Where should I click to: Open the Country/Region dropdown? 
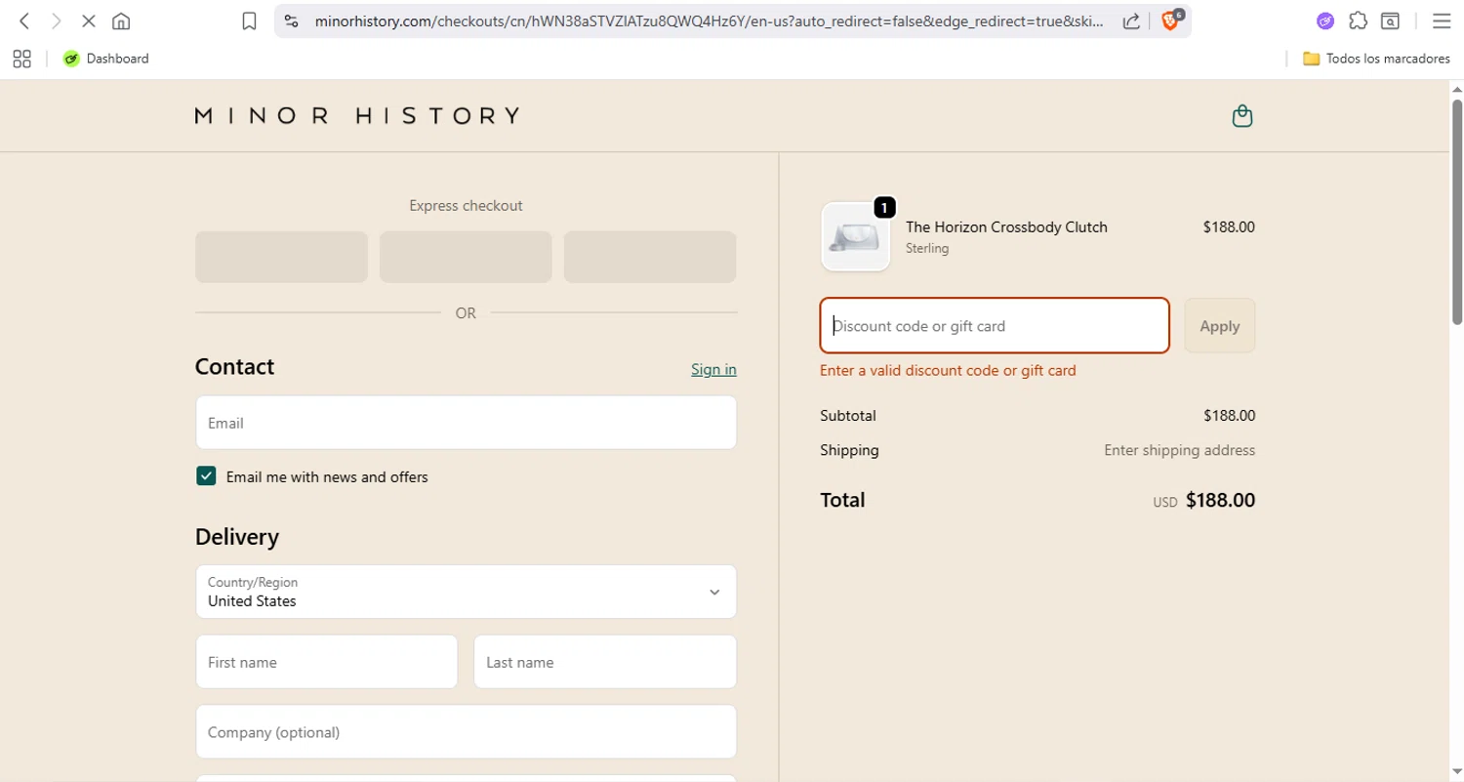pyautogui.click(x=466, y=592)
